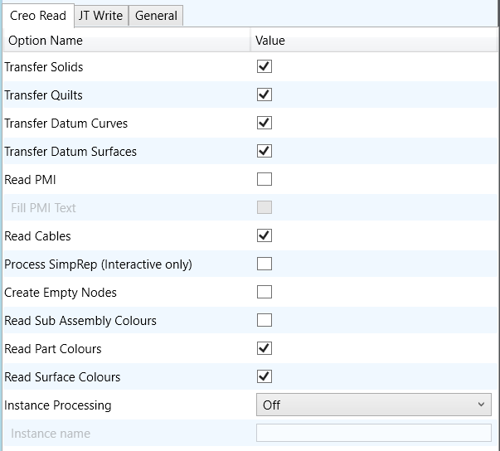Uncheck the Read Cables checkbox
Screen dimensions: 500x451
click(265, 235)
